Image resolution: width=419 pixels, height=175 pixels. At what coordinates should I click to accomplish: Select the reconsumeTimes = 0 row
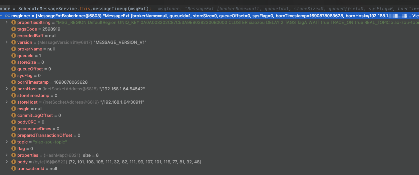[209, 129]
